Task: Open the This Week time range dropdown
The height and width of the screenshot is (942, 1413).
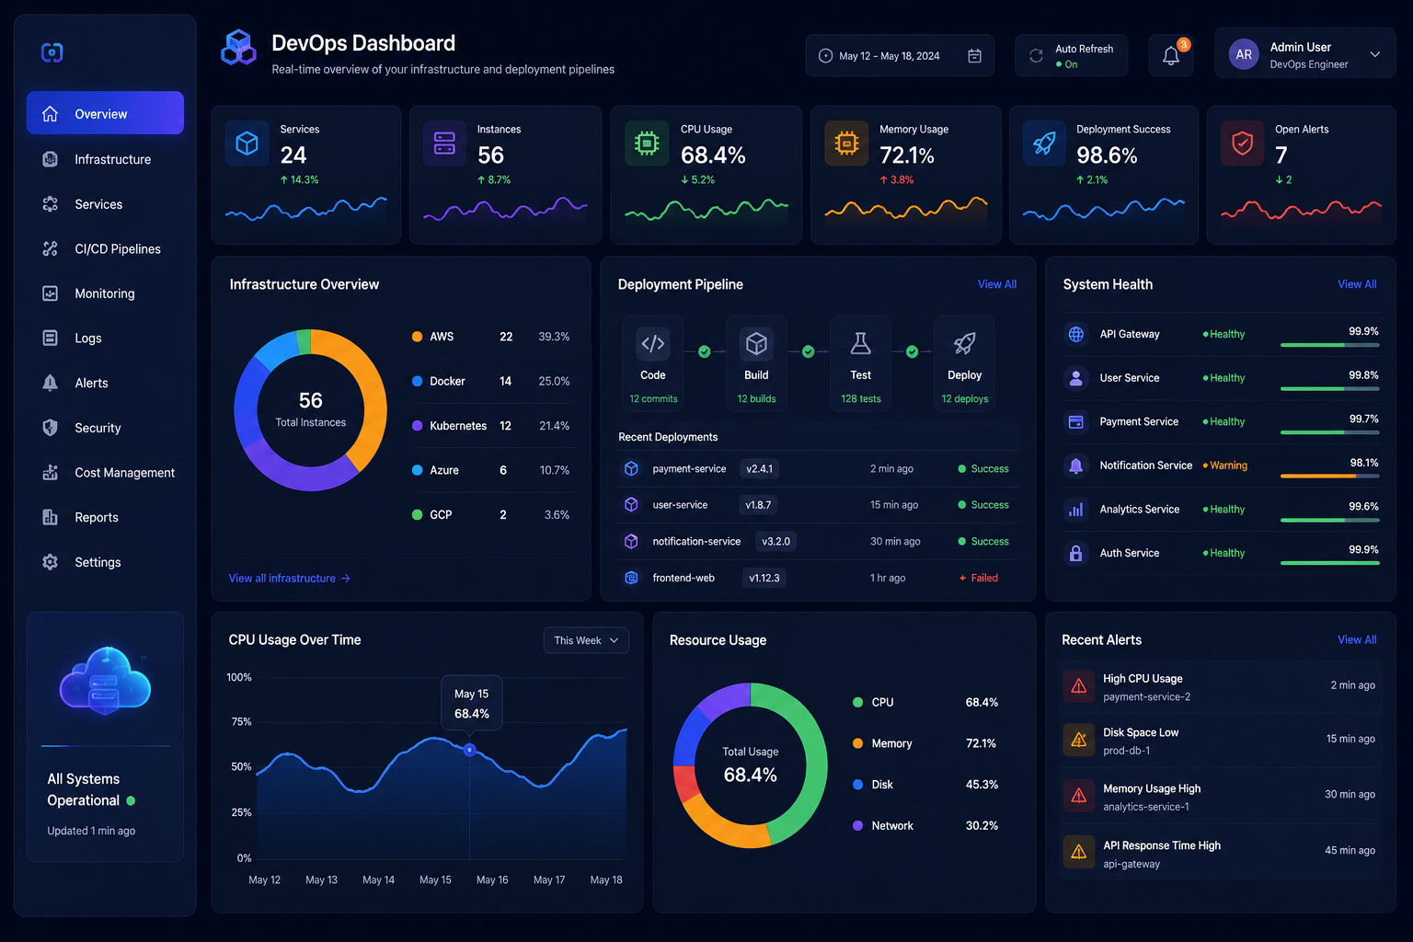Action: 586,640
